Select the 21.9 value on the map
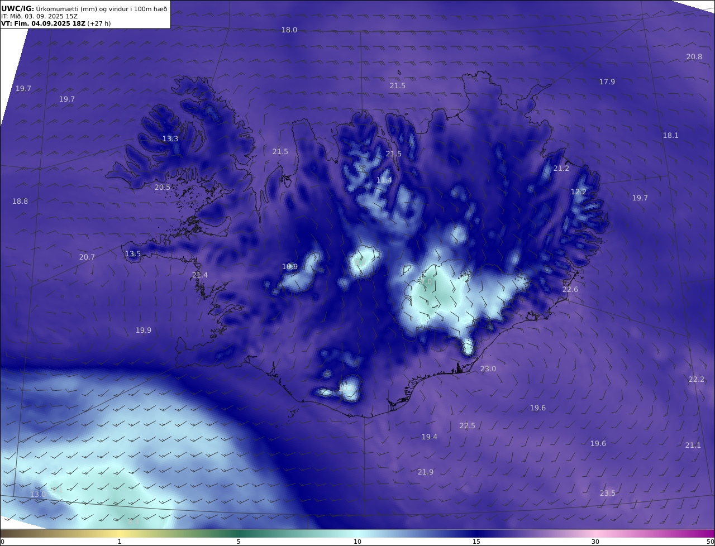 (x=426, y=472)
